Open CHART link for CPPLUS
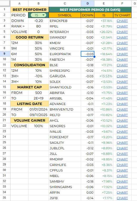137x201 pixels. 122,170
